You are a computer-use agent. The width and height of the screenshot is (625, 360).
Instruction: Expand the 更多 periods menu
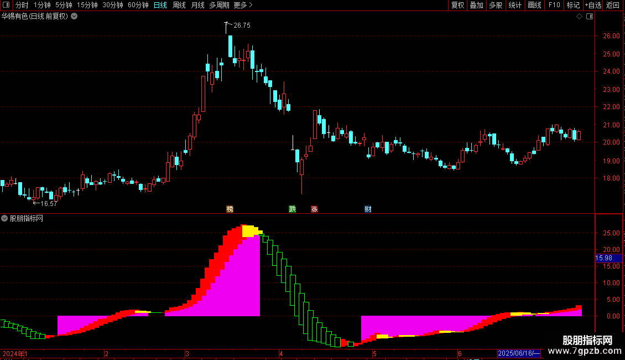(x=243, y=5)
